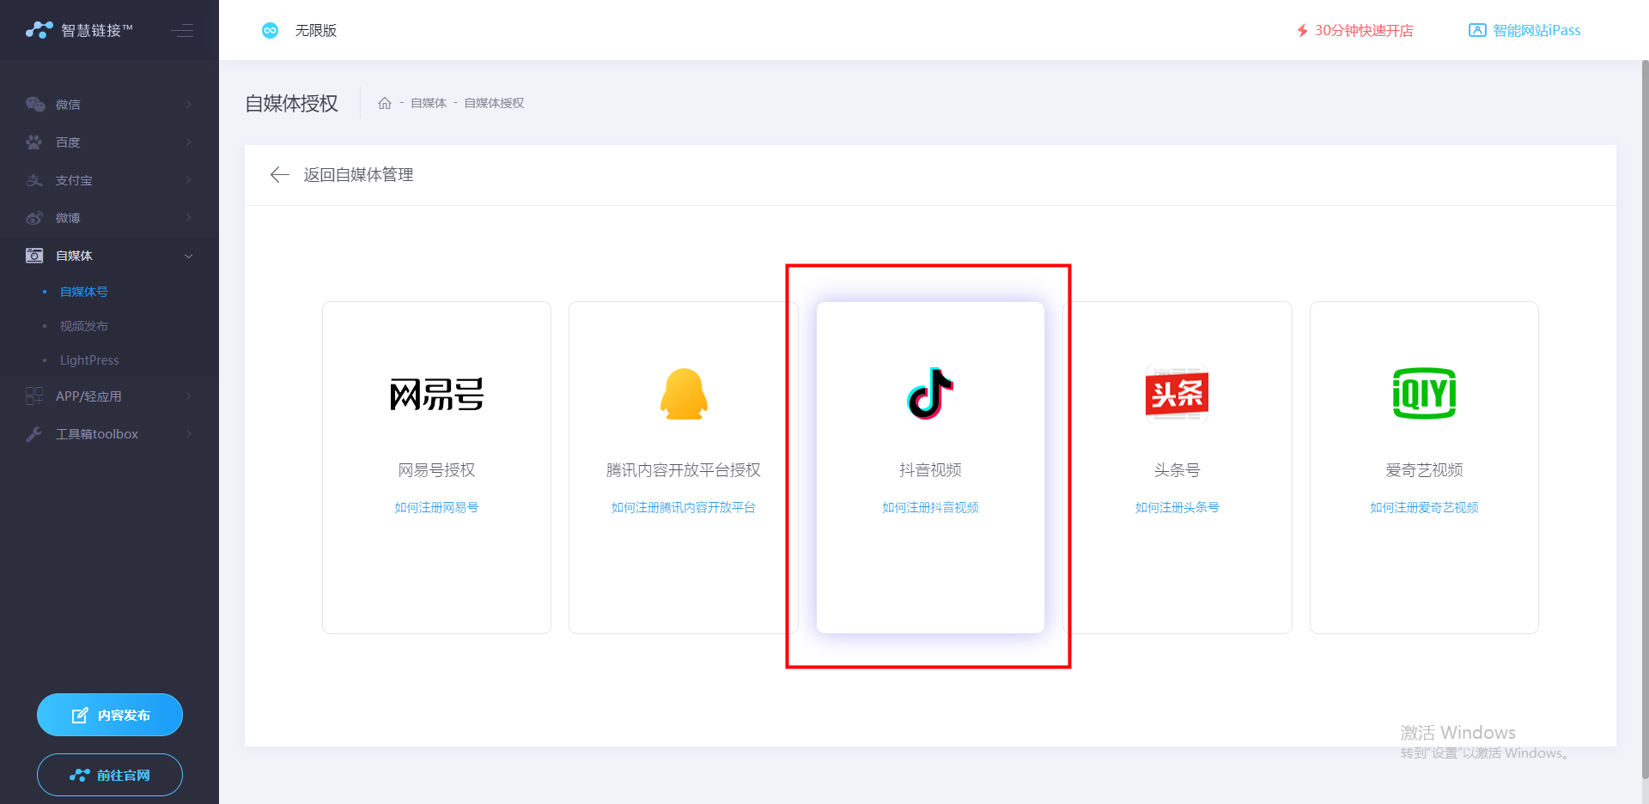Click the 网易号授权 card title
Screen dimensions: 1649x804
(436, 470)
